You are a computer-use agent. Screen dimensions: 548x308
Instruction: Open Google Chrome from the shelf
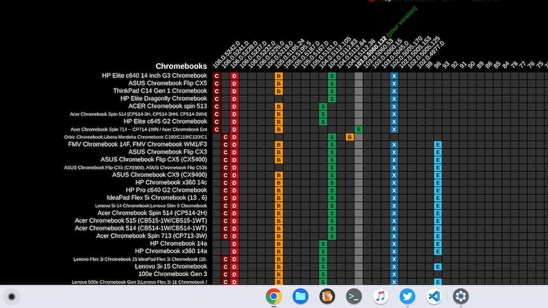coord(274,297)
